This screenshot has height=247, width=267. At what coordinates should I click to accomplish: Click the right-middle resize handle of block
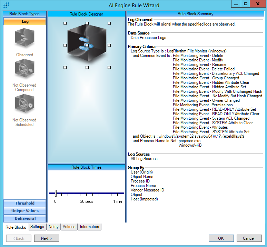pos(109,45)
